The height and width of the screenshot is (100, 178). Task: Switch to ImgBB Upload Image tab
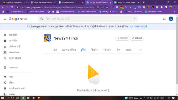pos(127,2)
